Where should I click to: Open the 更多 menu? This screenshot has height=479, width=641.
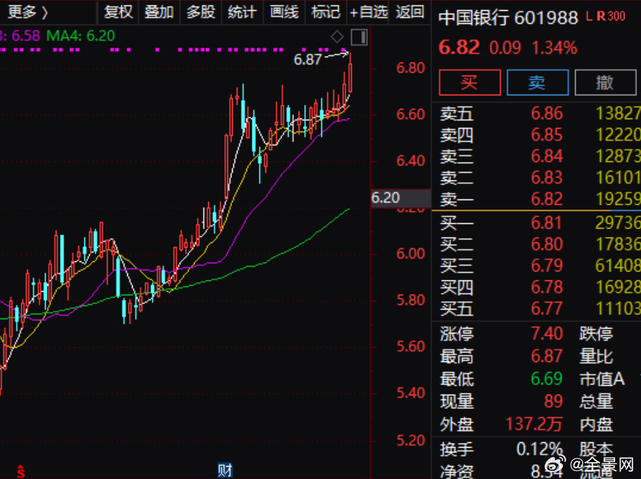[28, 12]
